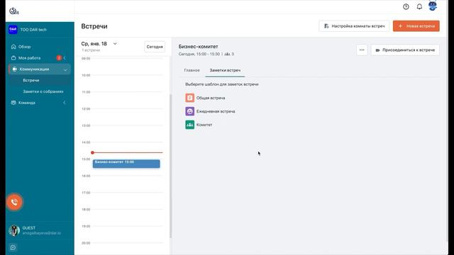Open the notifications bell
Image resolution: width=454 pixels, height=255 pixels.
coord(419,6)
